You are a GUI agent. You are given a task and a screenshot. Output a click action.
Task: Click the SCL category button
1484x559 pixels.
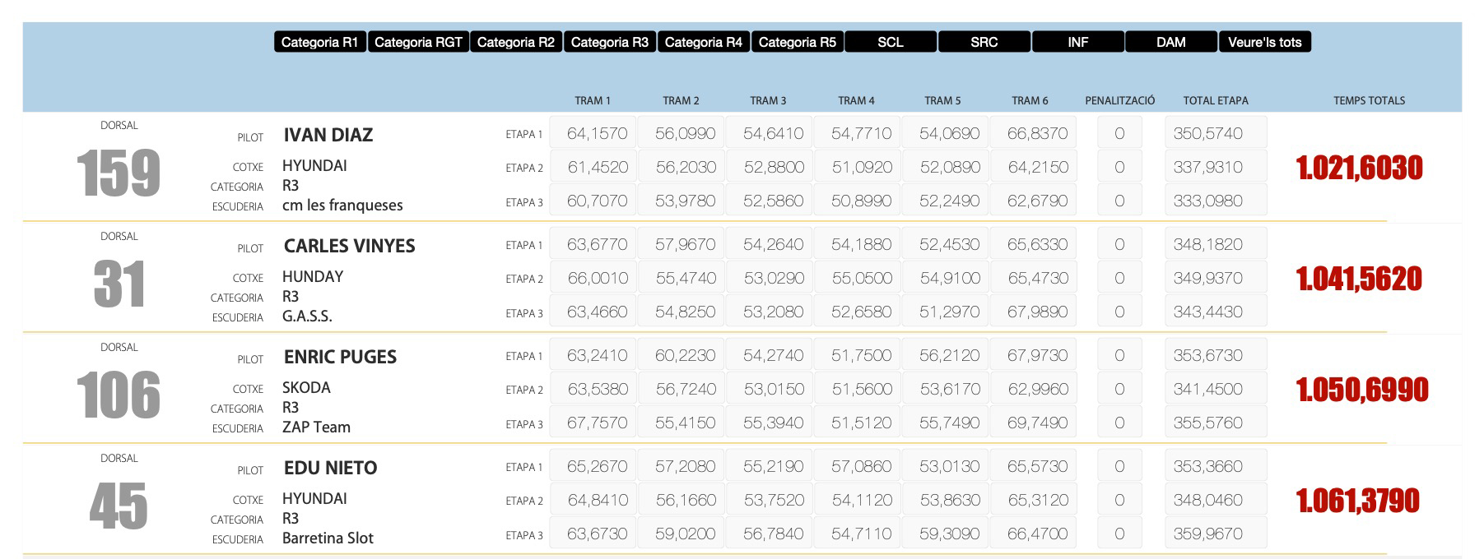pyautogui.click(x=890, y=42)
